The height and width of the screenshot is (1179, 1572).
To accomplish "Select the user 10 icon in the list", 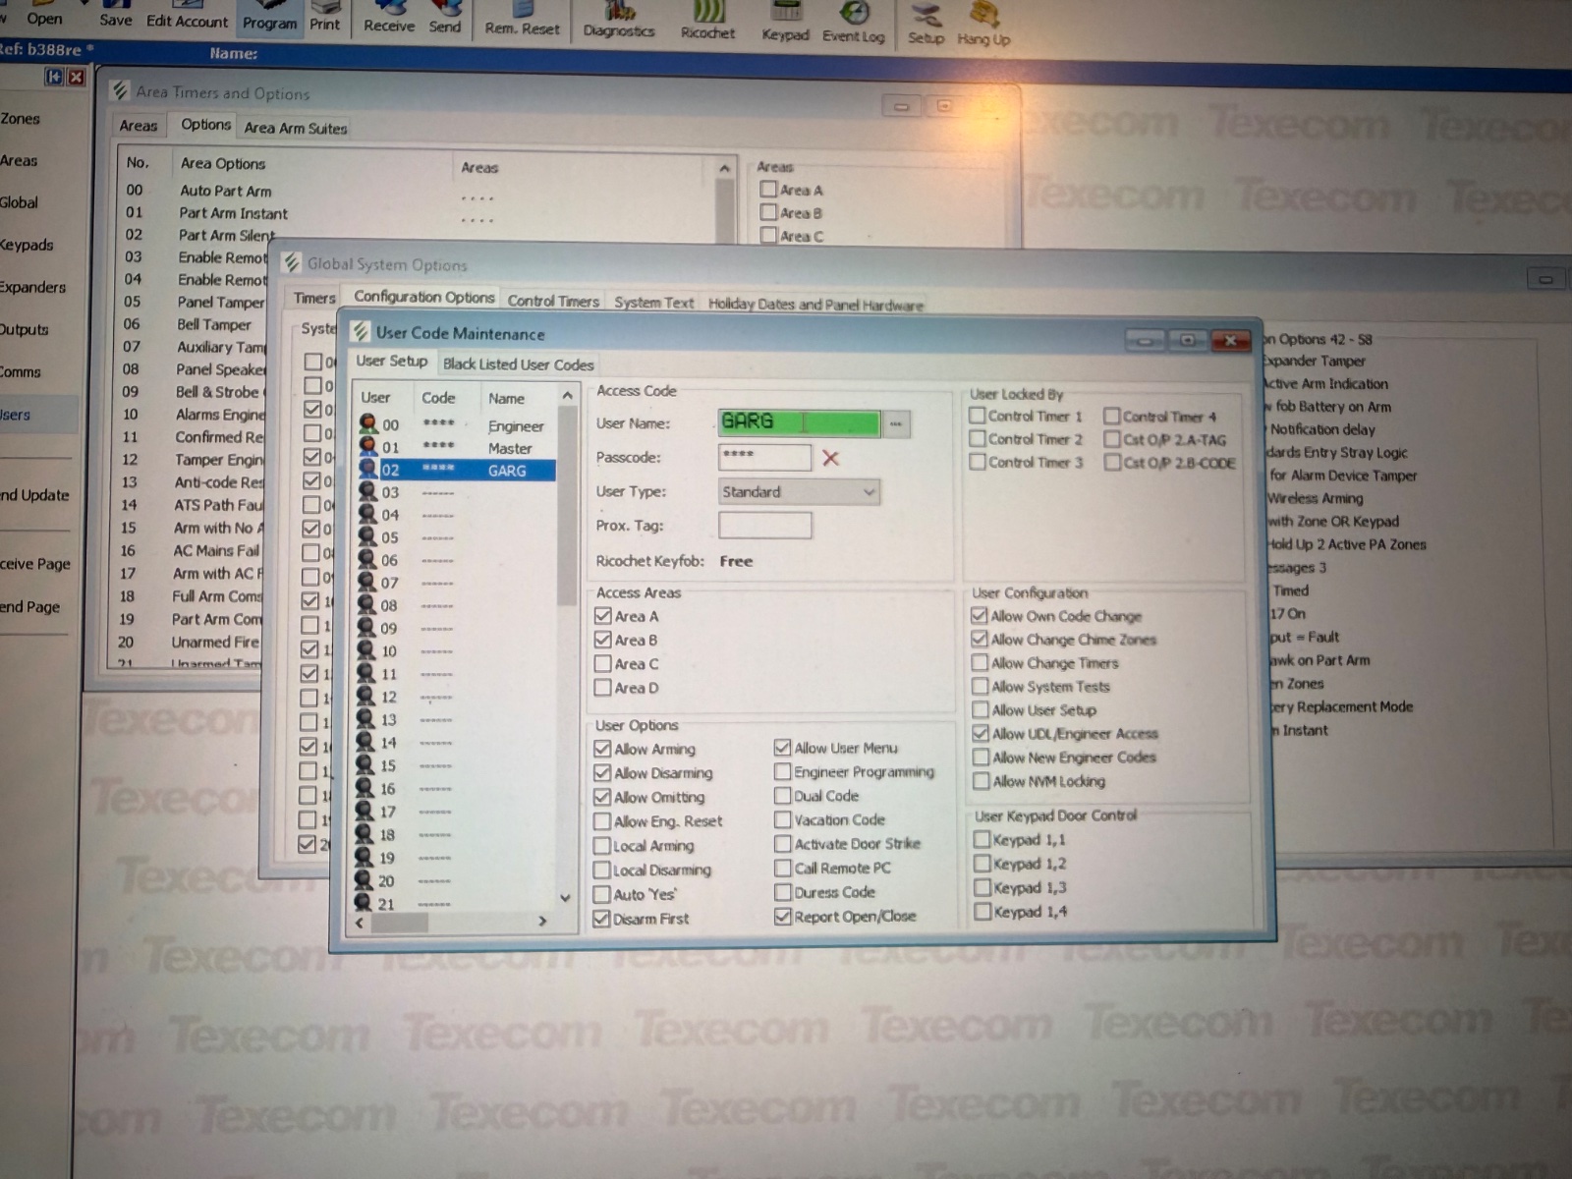I will [x=366, y=650].
